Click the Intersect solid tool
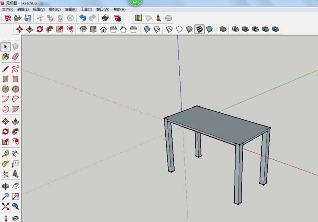 click(235, 29)
